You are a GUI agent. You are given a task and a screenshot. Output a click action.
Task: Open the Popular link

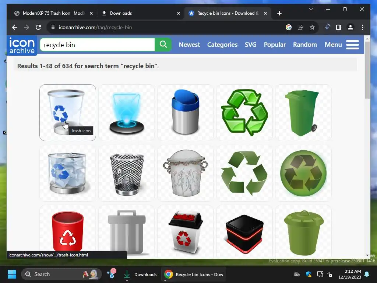click(275, 45)
